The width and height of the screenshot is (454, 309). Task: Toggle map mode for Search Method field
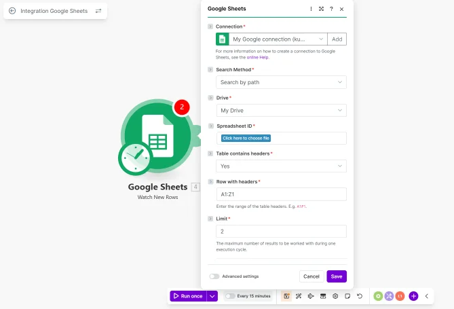[210, 69]
